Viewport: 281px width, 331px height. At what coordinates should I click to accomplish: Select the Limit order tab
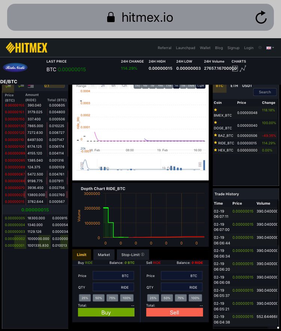point(82,255)
